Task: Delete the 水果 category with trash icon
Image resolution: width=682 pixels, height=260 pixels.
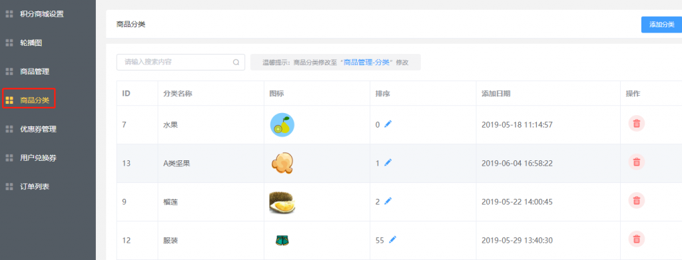Action: [x=636, y=124]
